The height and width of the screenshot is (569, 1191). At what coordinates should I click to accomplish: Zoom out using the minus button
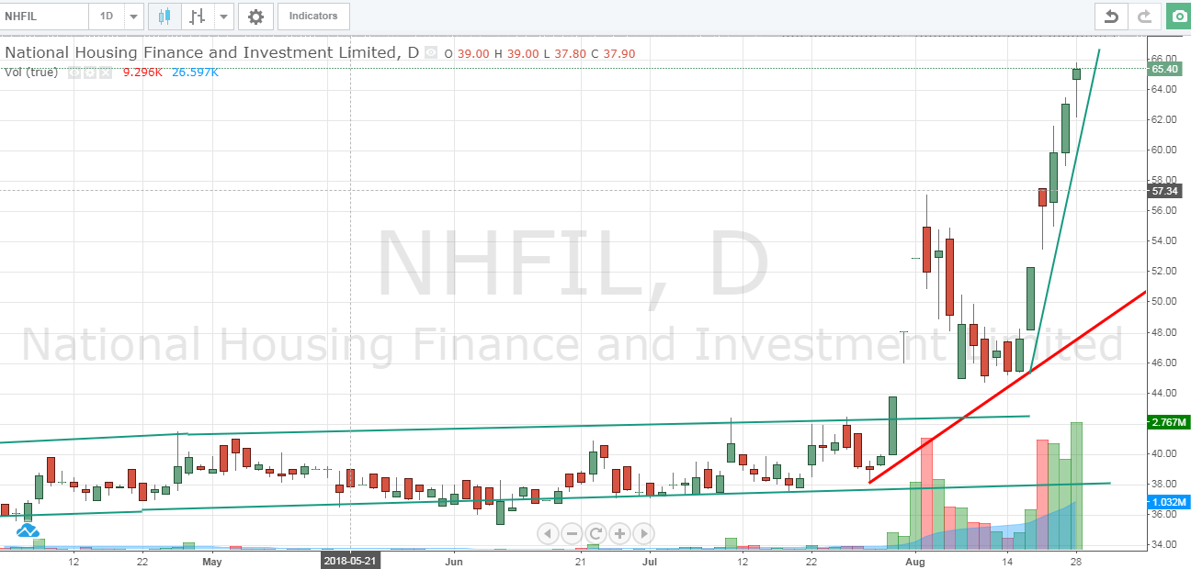pyautogui.click(x=572, y=533)
